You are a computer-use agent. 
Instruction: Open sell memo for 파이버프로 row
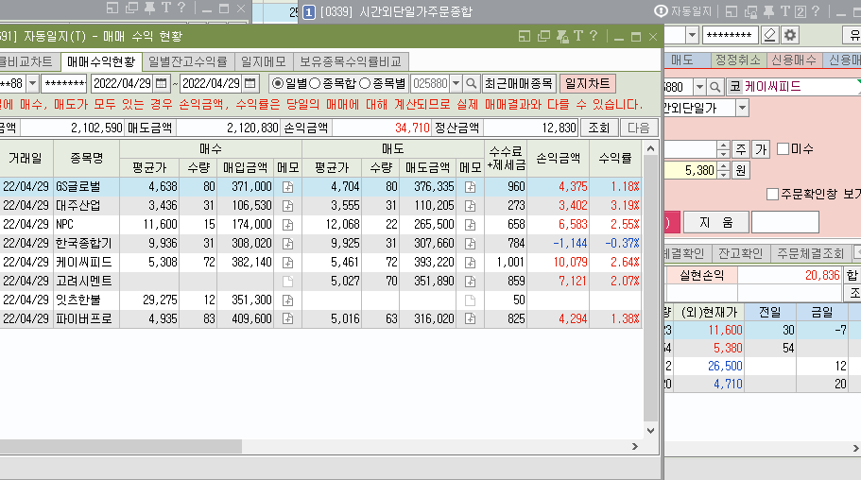click(x=470, y=319)
